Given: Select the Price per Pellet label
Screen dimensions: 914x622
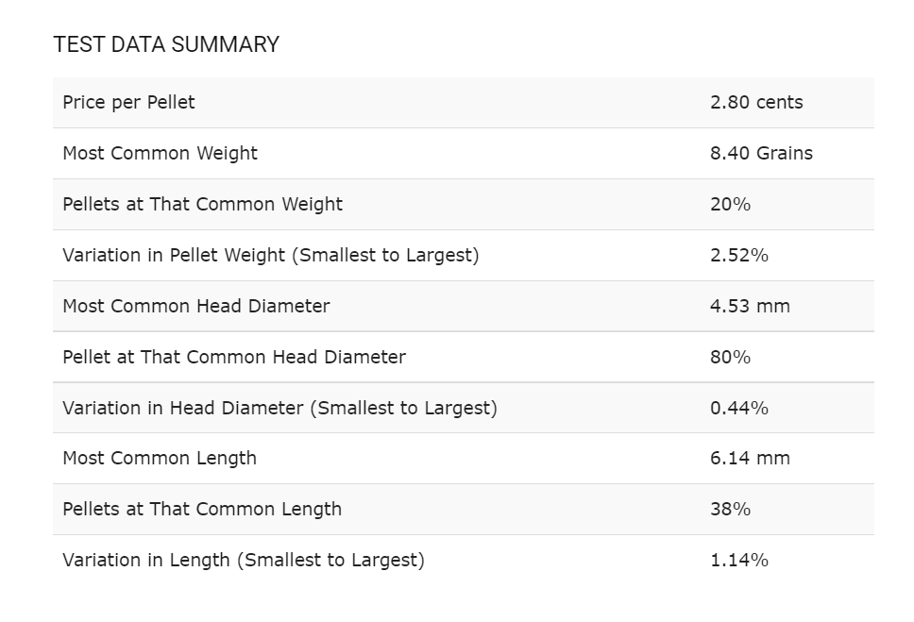Looking at the screenshot, I should [x=128, y=102].
